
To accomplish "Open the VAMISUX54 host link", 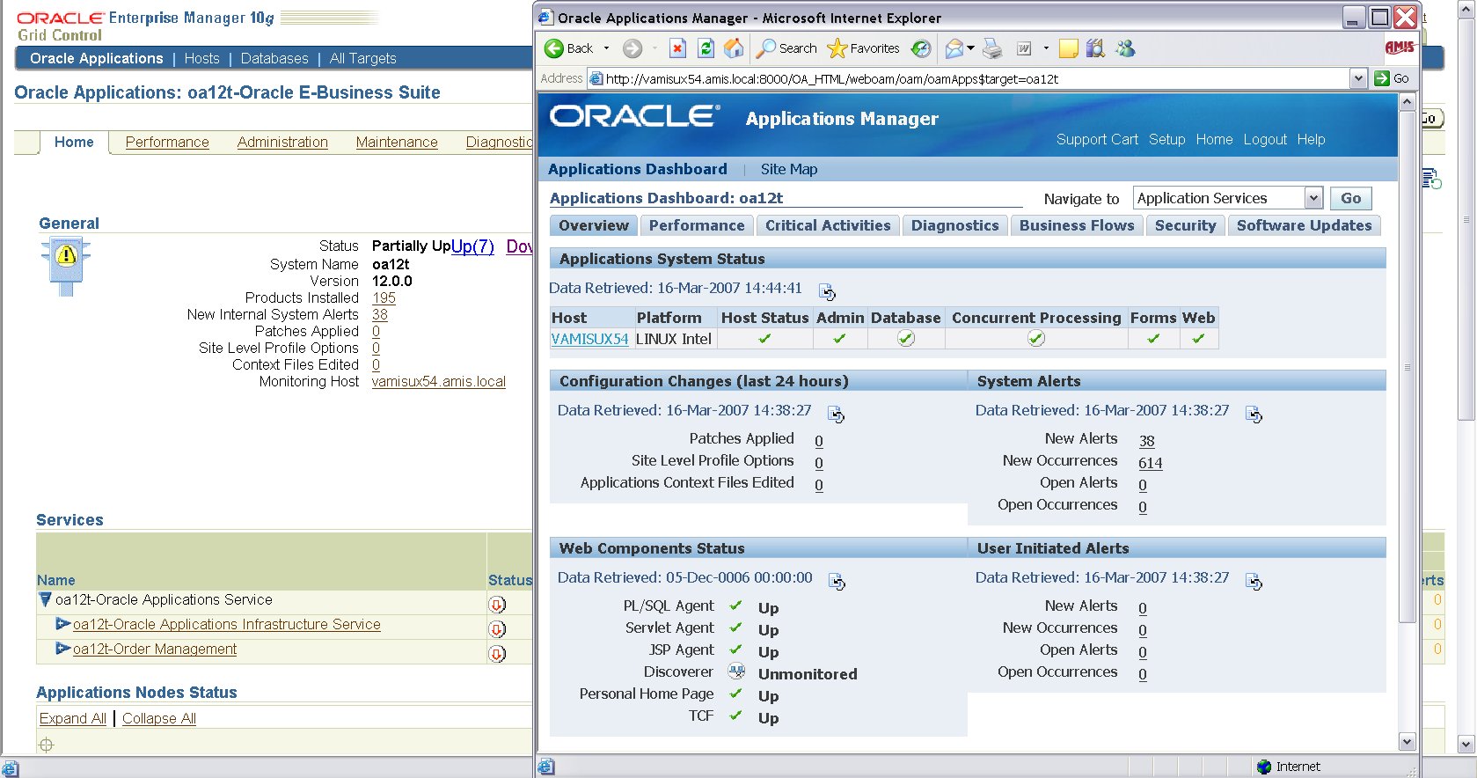I will tap(589, 339).
